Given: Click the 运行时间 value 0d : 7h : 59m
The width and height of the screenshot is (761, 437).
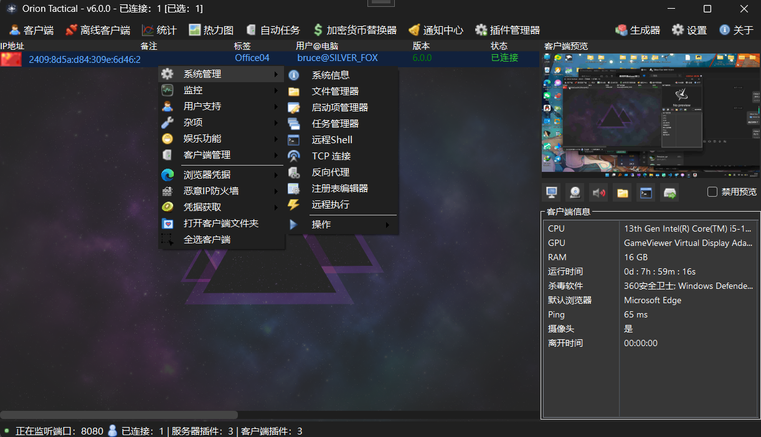Looking at the screenshot, I should pyautogui.click(x=659, y=271).
